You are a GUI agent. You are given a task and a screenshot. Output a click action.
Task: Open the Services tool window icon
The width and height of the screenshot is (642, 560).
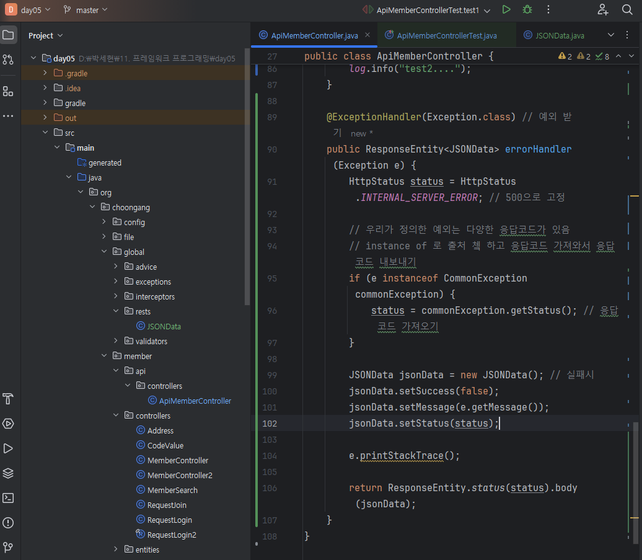coord(8,424)
